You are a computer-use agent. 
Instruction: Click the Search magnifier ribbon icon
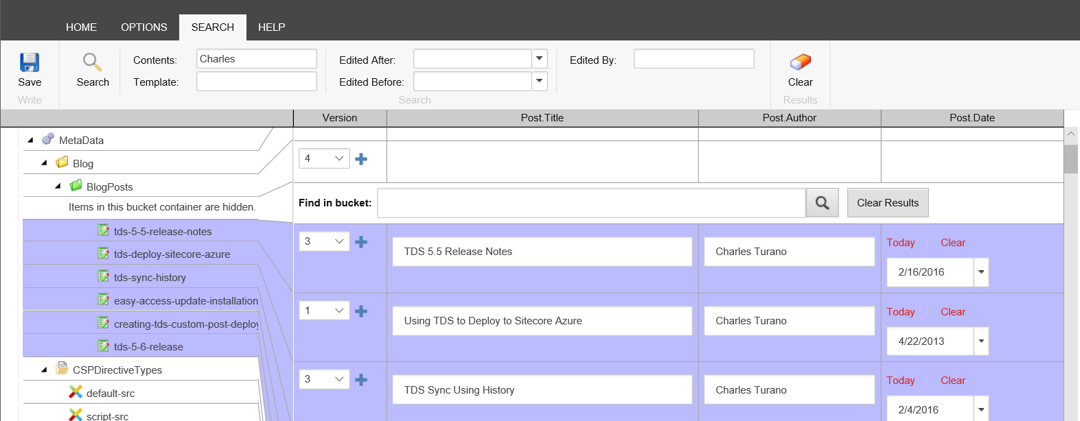point(93,62)
